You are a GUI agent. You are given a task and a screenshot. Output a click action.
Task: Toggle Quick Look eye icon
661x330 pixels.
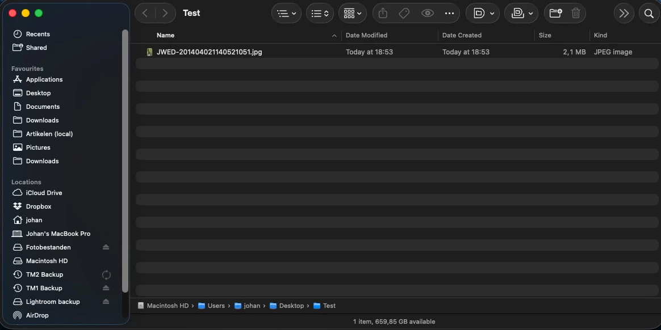[x=428, y=13]
